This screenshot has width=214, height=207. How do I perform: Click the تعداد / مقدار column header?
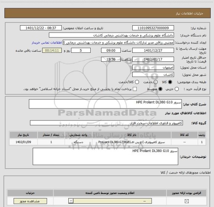51,135
